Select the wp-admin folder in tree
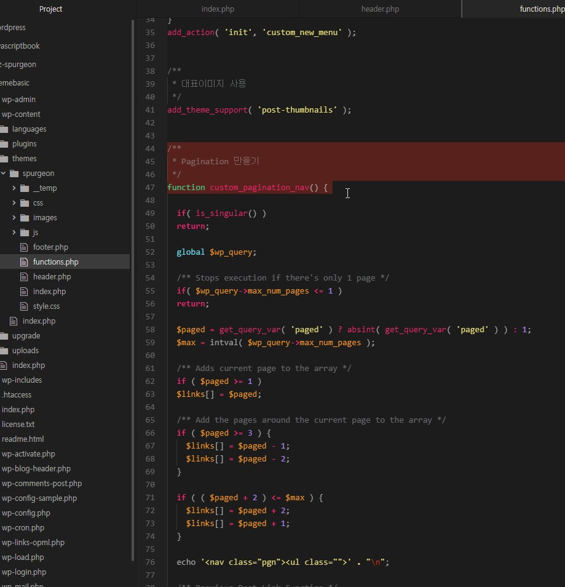 click(18, 100)
